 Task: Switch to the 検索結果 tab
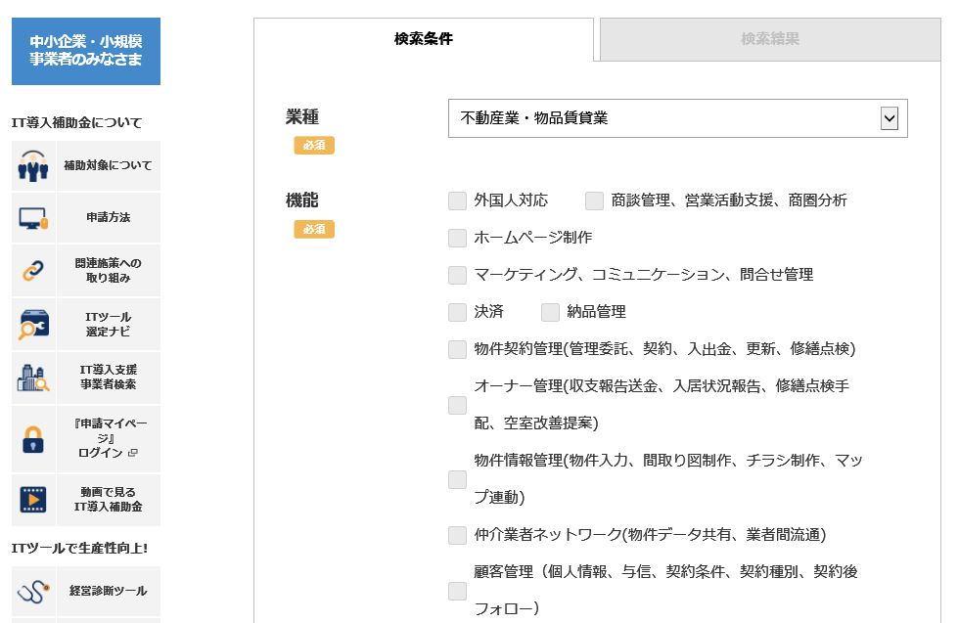(770, 39)
